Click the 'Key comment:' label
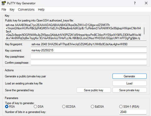Viewport: 151px width, 116px height. 13,51
